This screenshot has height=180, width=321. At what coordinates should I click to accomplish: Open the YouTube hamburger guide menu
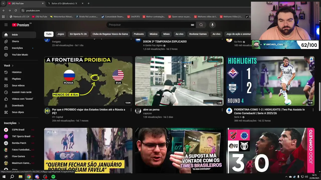[x=6, y=25]
